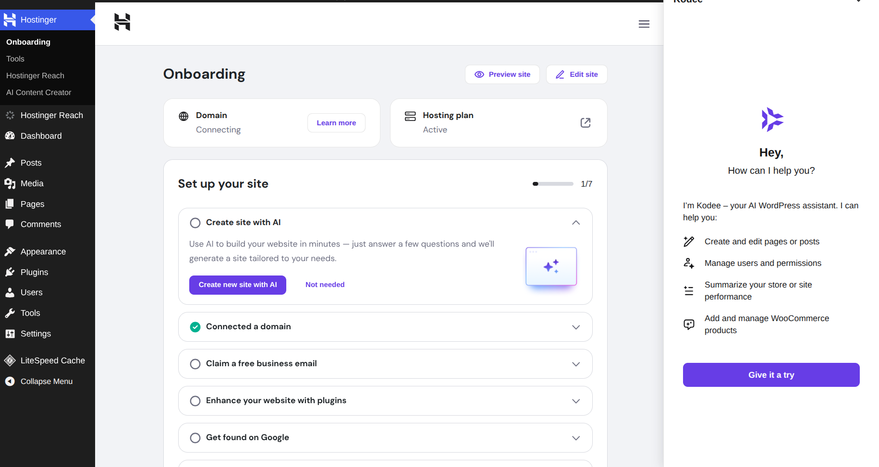Viewport: 879px width, 467px height.
Task: Open the Plugins menu label
Action: [x=35, y=272]
